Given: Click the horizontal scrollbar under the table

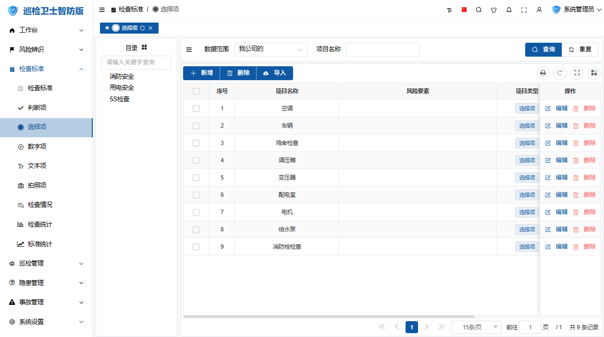Looking at the screenshot, I should tap(329, 316).
